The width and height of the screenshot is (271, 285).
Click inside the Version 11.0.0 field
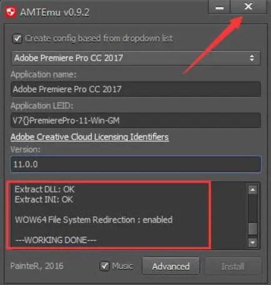pyautogui.click(x=135, y=164)
